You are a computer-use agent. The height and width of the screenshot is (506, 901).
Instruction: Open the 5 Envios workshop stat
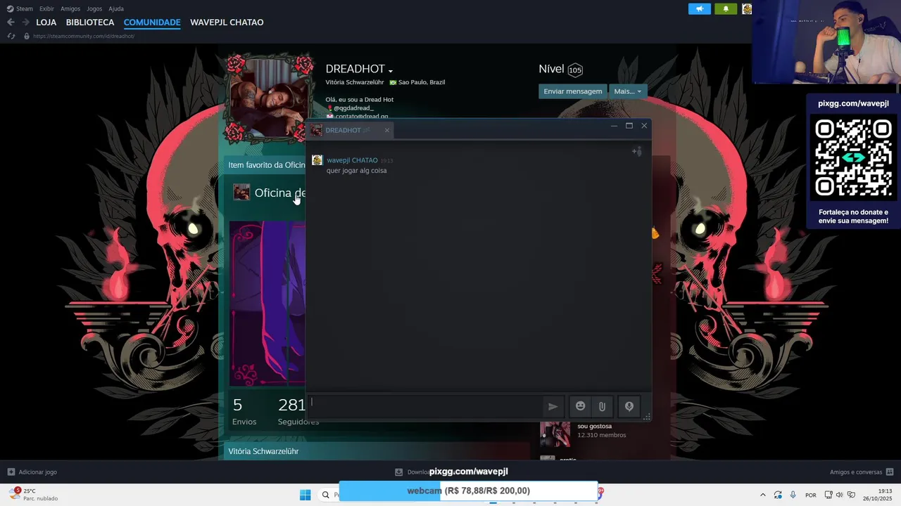(244, 411)
